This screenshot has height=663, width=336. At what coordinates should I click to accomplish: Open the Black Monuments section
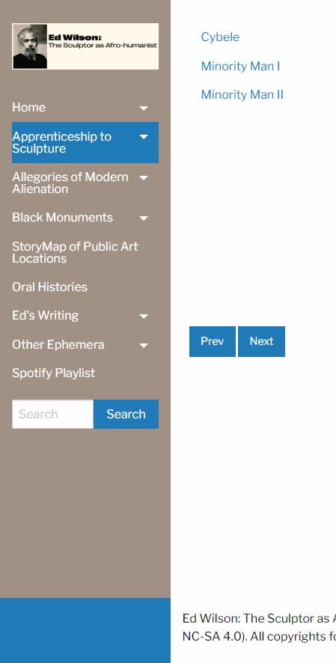[63, 217]
